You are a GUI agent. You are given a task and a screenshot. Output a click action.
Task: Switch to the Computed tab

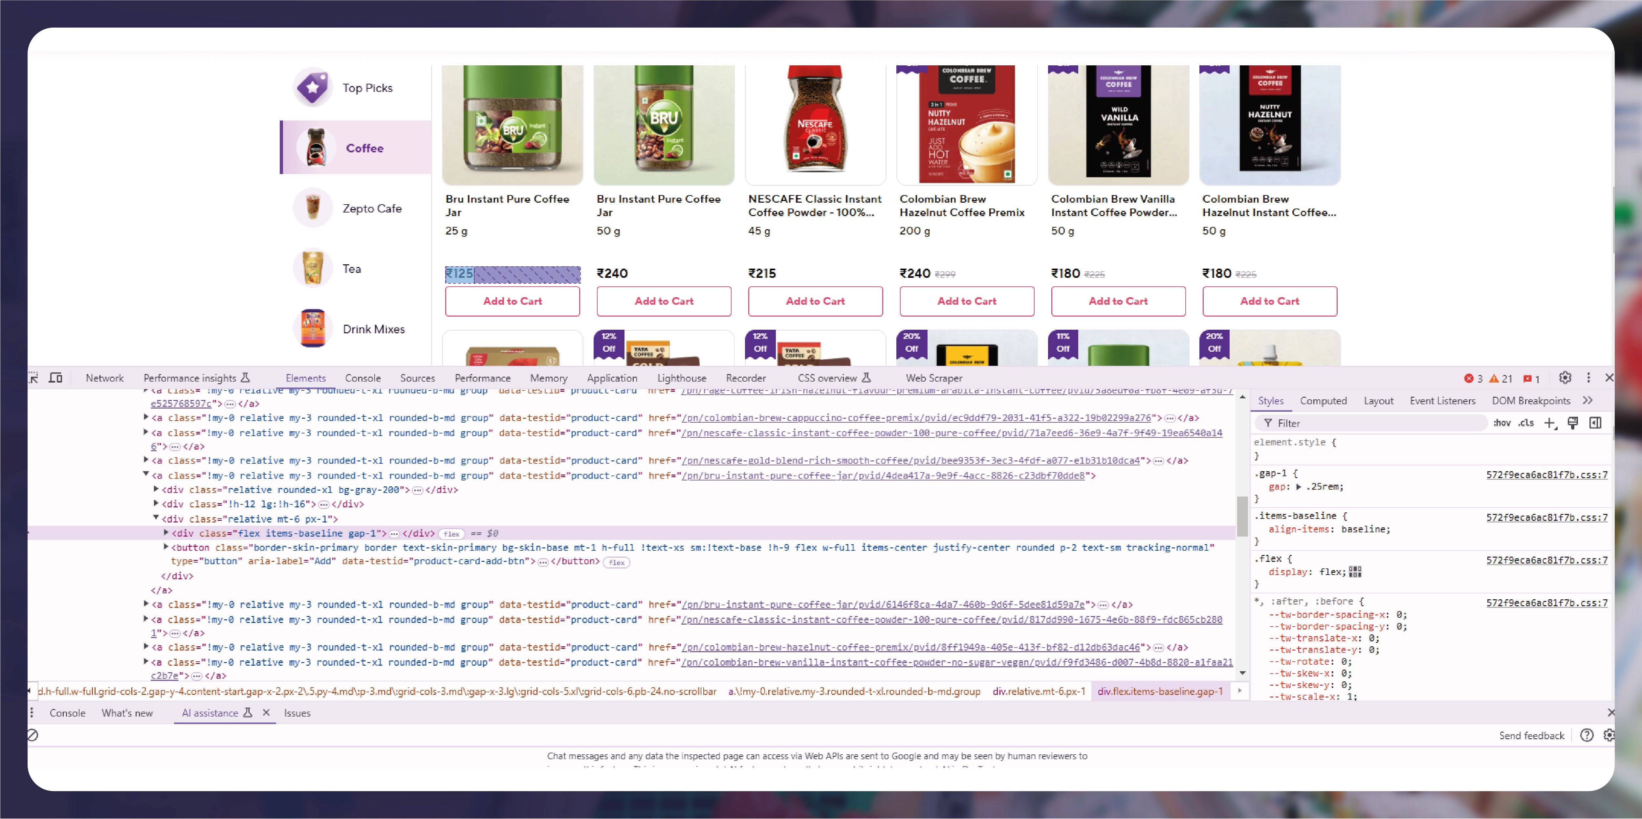tap(1323, 400)
